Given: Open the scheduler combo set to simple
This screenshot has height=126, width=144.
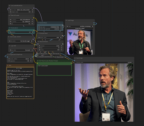Looking at the screenshot, I should pyautogui.click(x=50, y=46).
